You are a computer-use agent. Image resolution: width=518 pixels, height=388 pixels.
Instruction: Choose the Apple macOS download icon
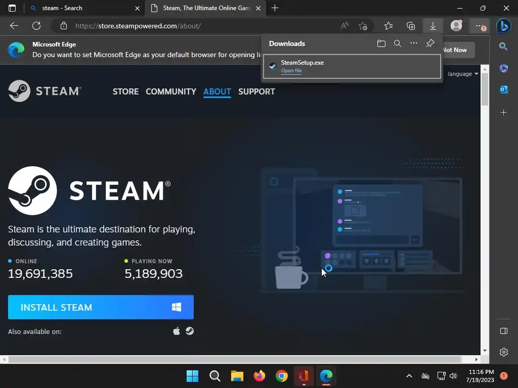177,331
